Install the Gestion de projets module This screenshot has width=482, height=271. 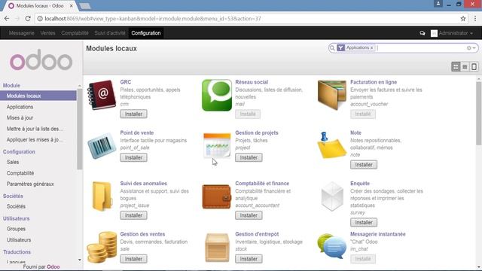coord(249,157)
